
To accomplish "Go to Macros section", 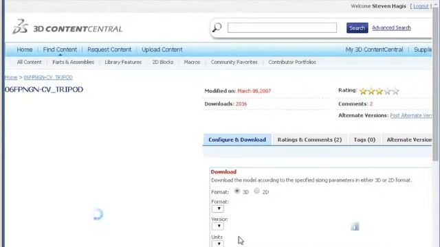I will pos(192,62).
